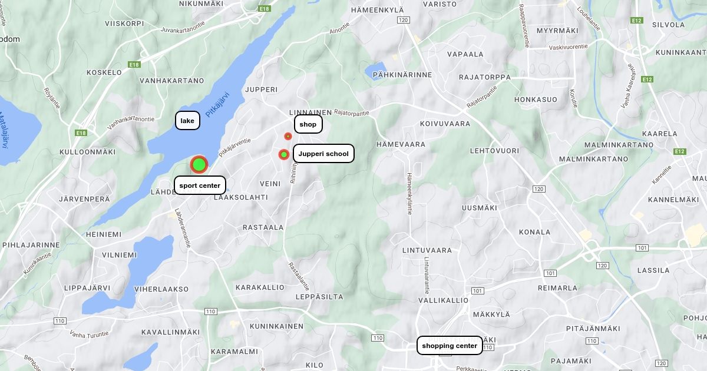Click the LEPPÄSILTA district name

tap(319, 297)
